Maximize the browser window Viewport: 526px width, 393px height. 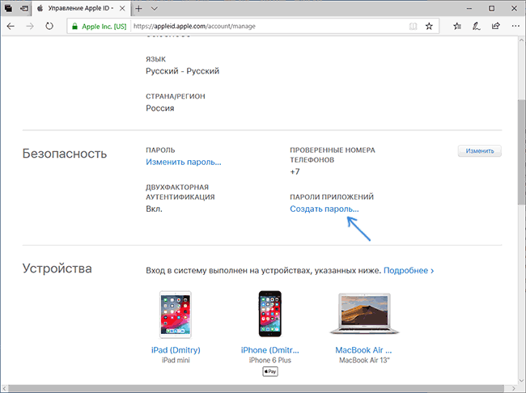click(492, 8)
